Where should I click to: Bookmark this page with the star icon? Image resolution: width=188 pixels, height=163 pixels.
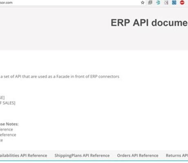coord(143,2)
